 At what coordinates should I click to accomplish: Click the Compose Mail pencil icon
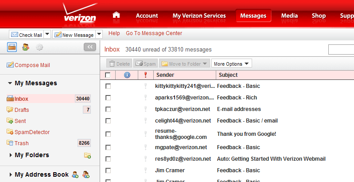click(x=10, y=65)
